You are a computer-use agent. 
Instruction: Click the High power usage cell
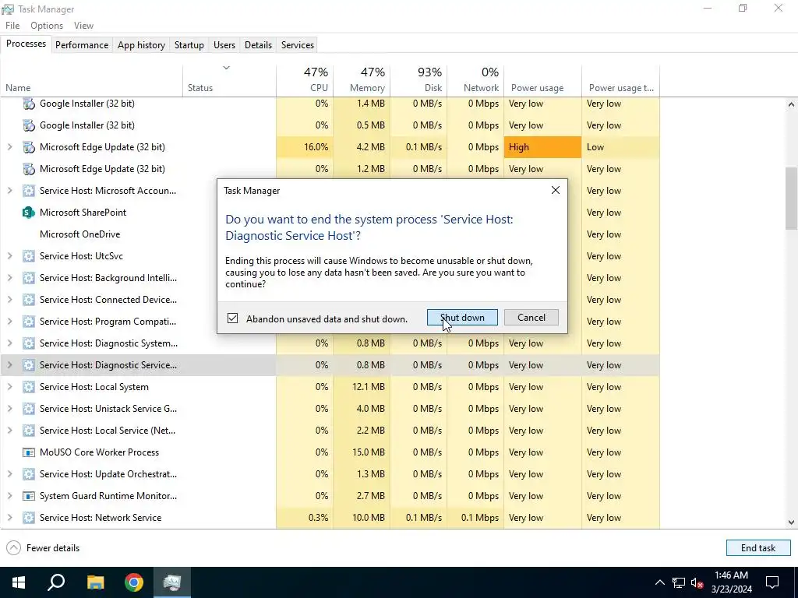coord(542,147)
